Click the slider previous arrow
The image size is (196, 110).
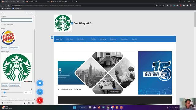[61, 73]
